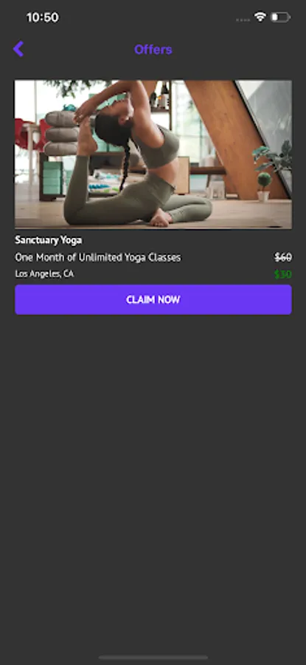This screenshot has height=665, width=306.
Task: Click the home indicator bar at bottom
Action: point(153,658)
